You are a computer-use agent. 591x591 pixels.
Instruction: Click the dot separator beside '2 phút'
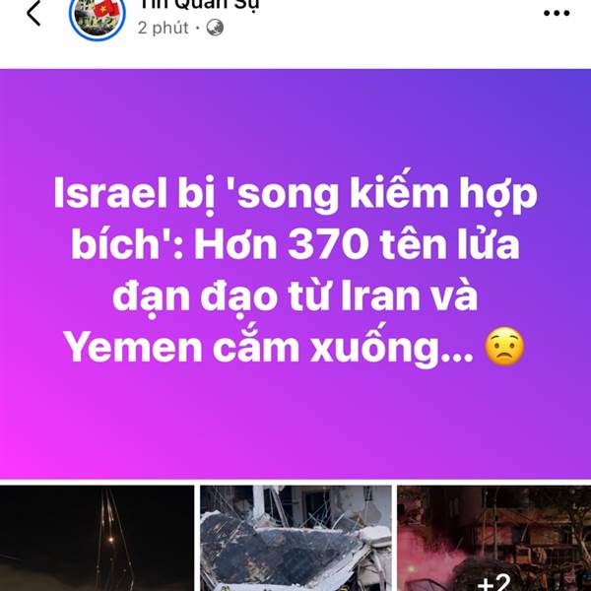pyautogui.click(x=198, y=28)
